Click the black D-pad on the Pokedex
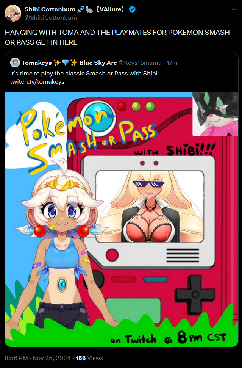This screenshot has height=368, width=242. 195,294
